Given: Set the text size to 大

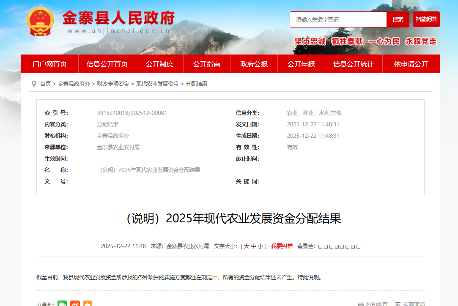Looking at the screenshot, I should [246, 246].
